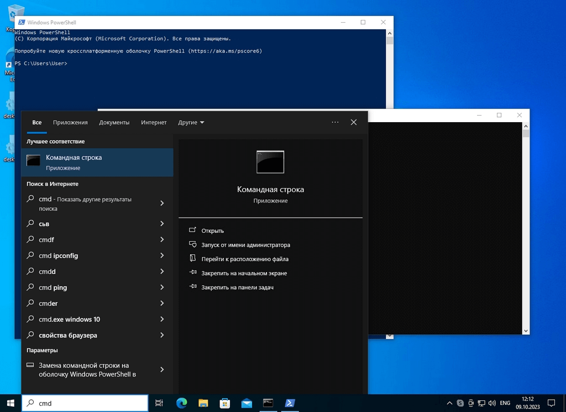Open the Skype tray icon
The width and height of the screenshot is (566, 412).
coord(460,403)
